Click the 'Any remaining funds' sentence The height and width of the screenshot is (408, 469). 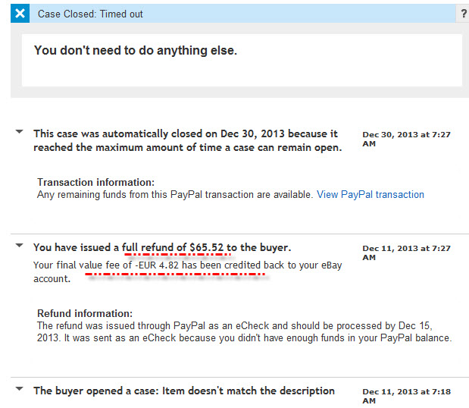coord(175,195)
